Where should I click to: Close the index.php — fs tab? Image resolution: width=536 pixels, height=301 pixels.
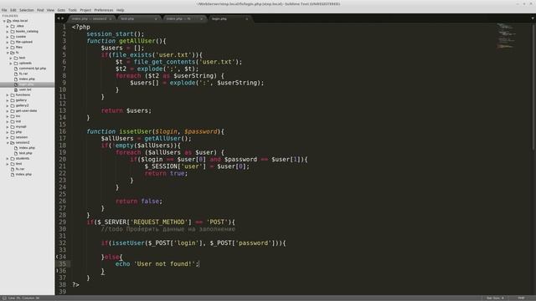coord(201,18)
